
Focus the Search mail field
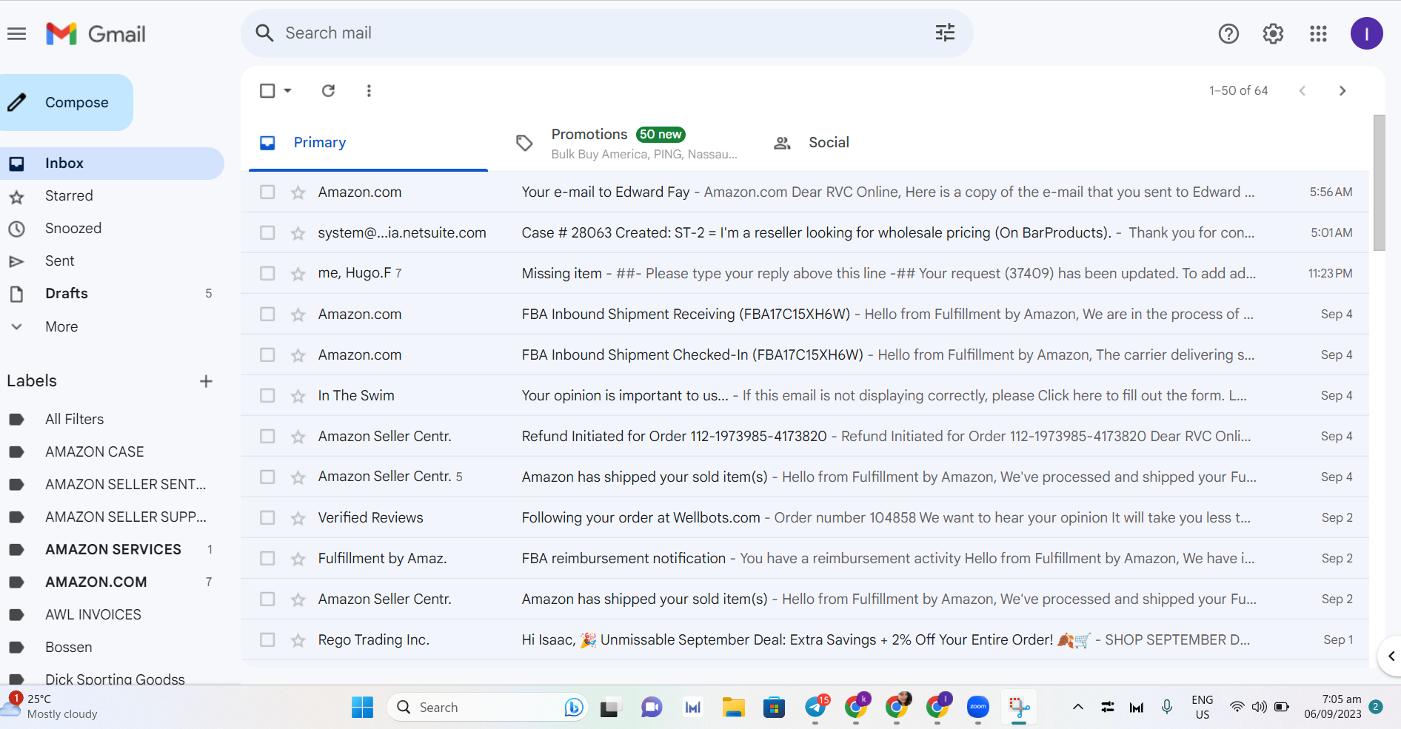coord(606,33)
